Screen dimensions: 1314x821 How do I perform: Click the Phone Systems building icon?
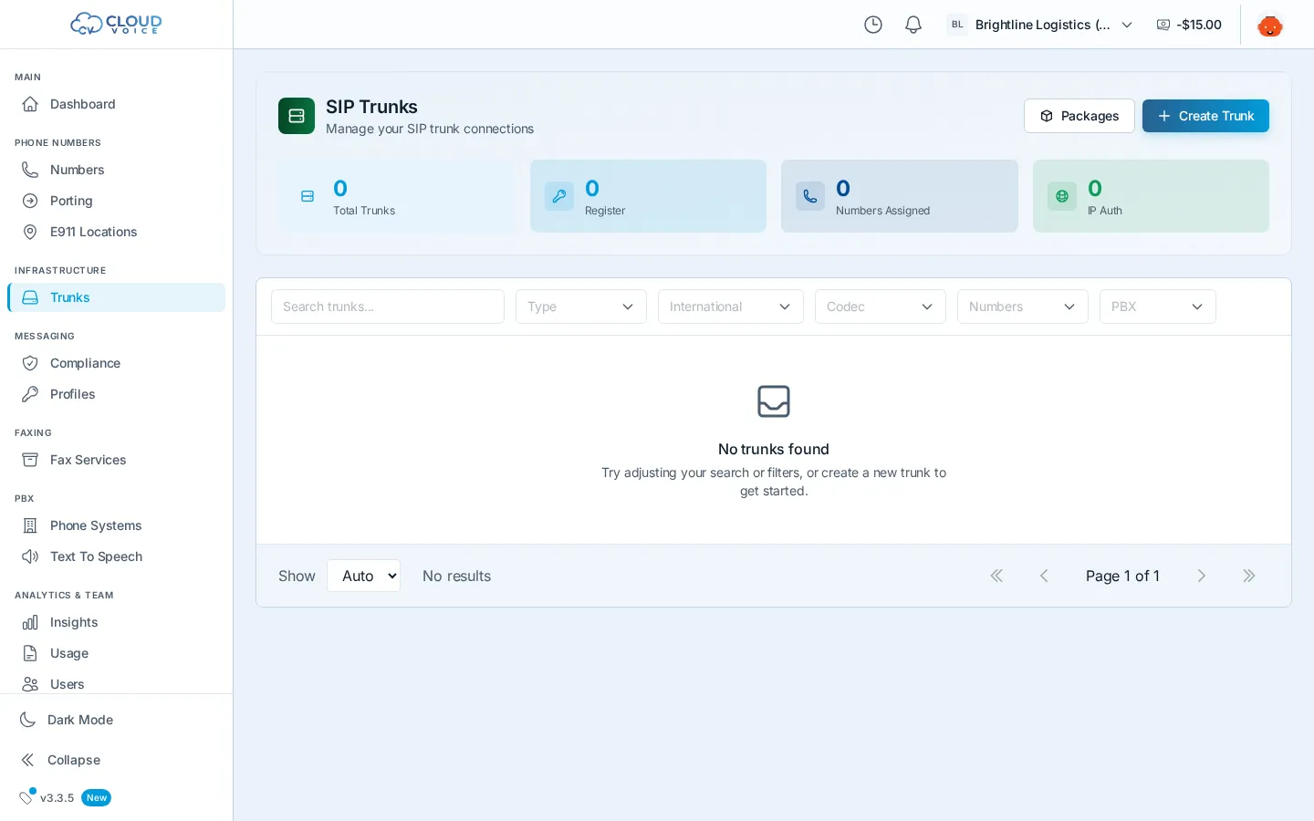pos(30,525)
